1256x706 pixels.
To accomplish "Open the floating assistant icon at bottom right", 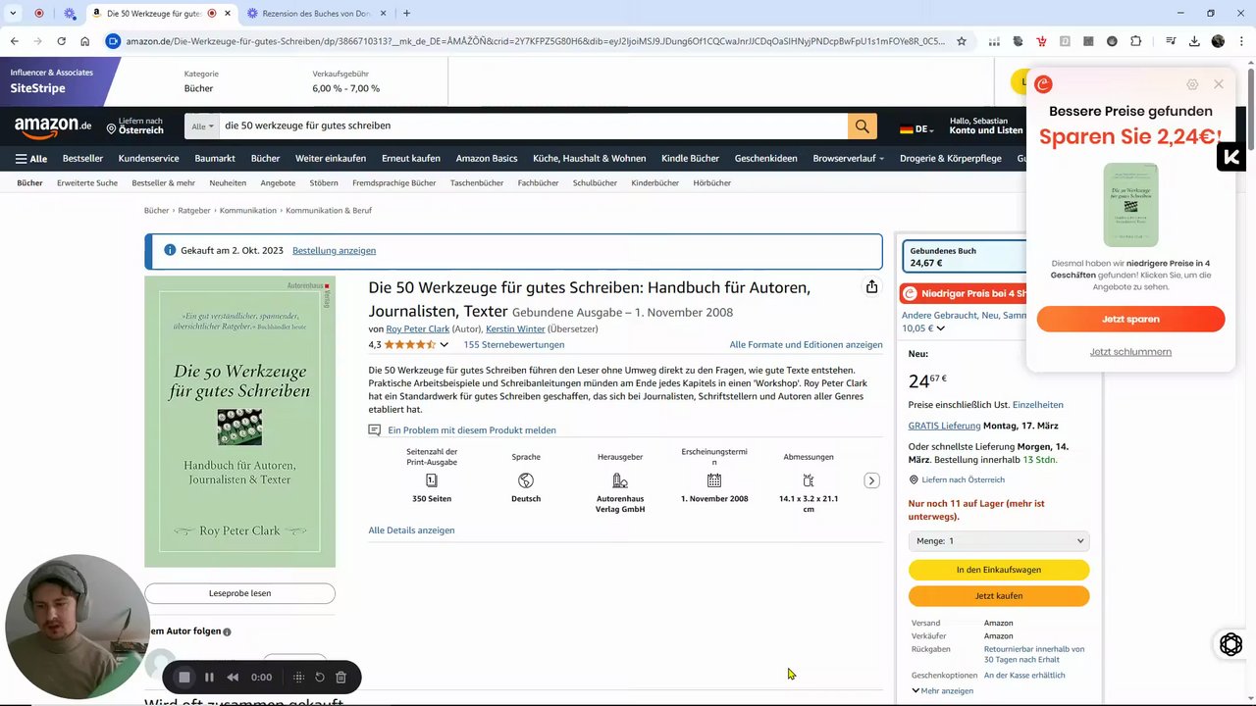I will click(x=1230, y=644).
